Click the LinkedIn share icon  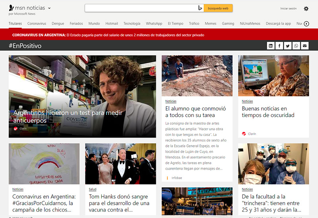pos(271,46)
